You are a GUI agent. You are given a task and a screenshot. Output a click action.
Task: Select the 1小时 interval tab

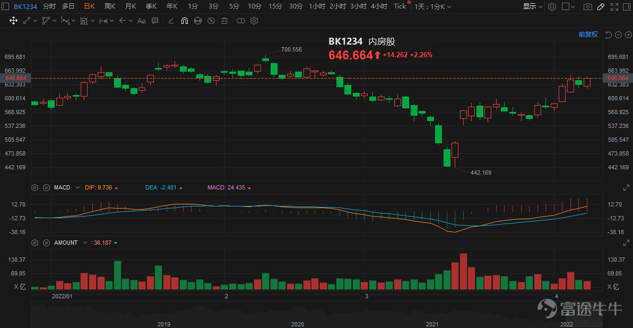click(x=317, y=6)
